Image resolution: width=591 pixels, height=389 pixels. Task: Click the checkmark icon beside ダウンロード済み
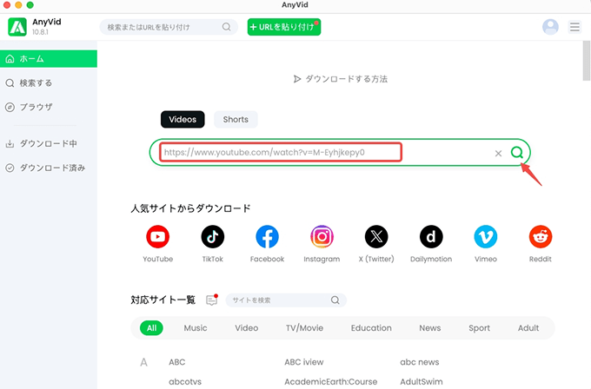click(10, 168)
